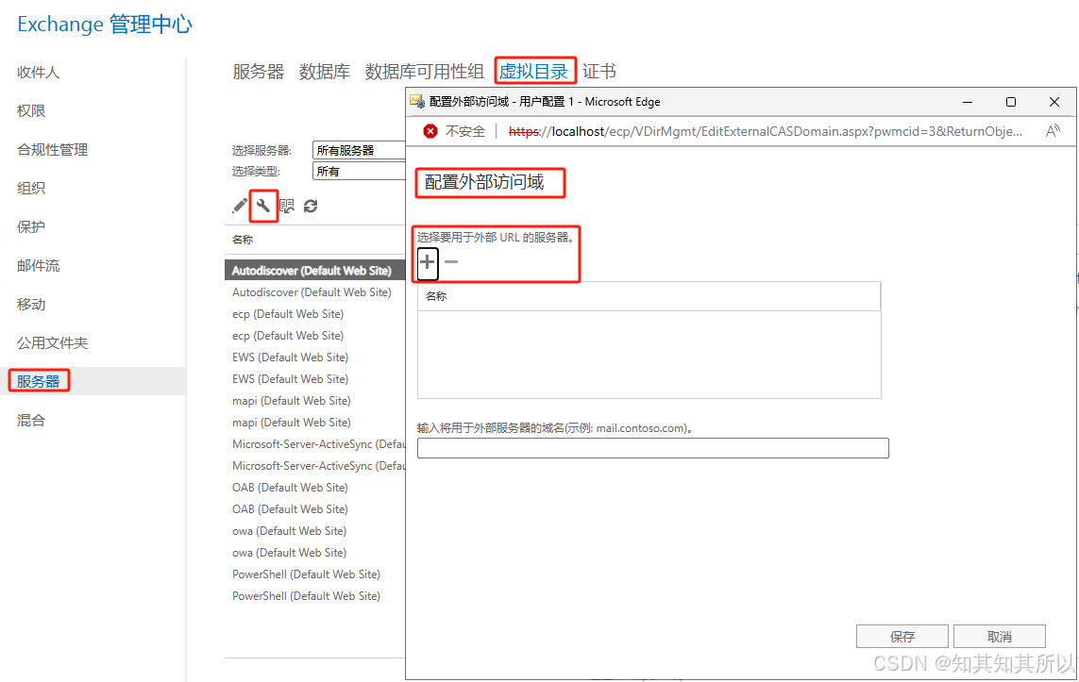Click the 保存 button
1079x682 pixels.
click(902, 637)
